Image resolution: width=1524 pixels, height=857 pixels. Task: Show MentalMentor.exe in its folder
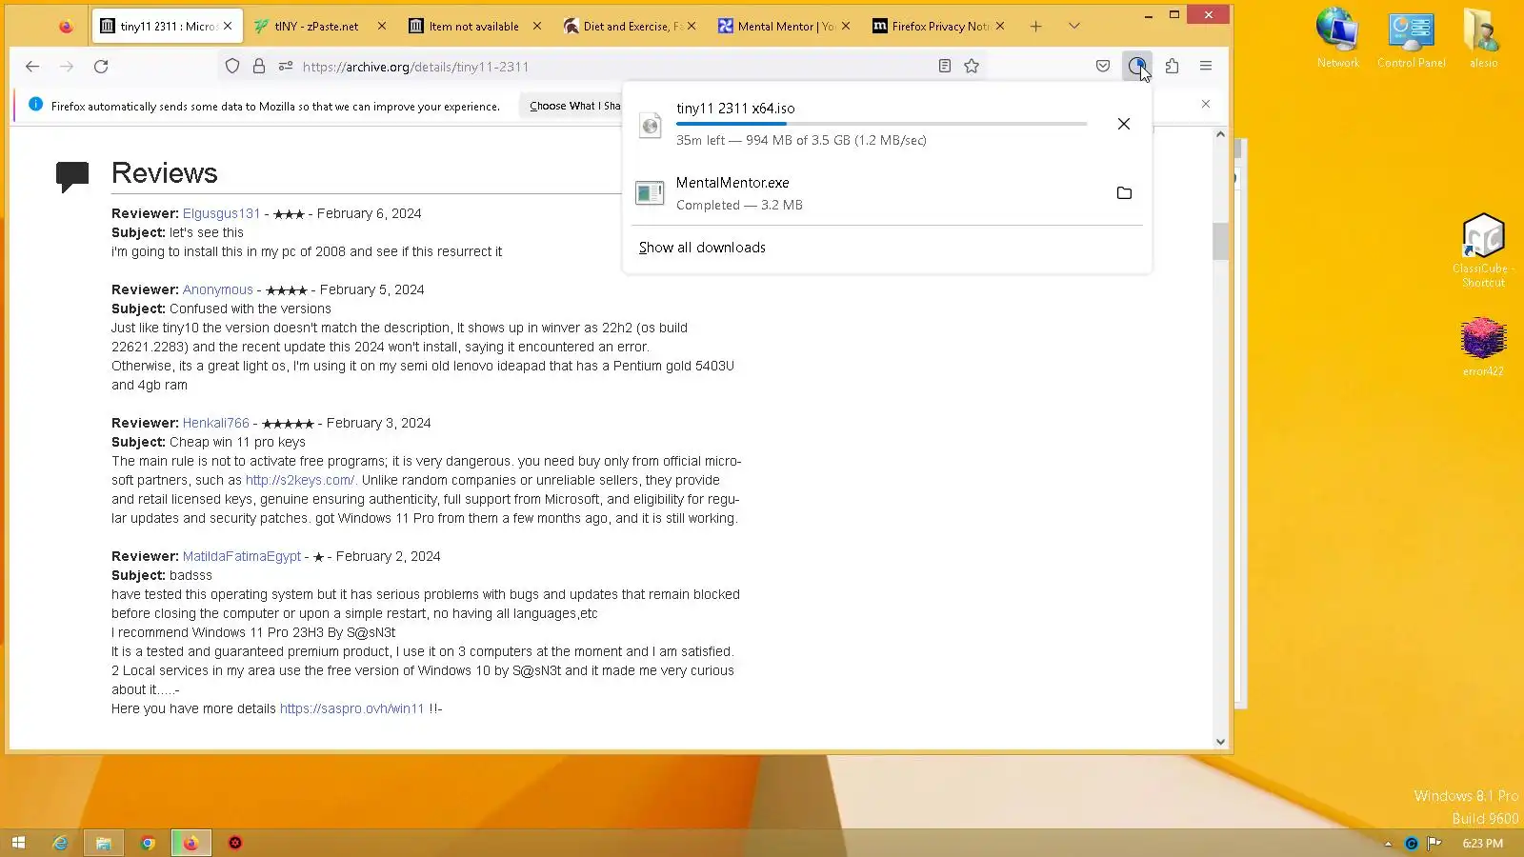point(1124,193)
